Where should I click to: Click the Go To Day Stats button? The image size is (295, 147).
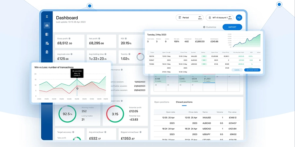(x=252, y=70)
